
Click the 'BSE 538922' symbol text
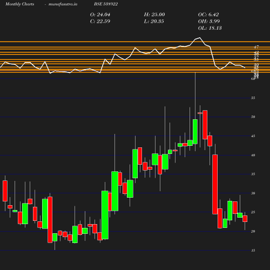[x=106, y=4]
